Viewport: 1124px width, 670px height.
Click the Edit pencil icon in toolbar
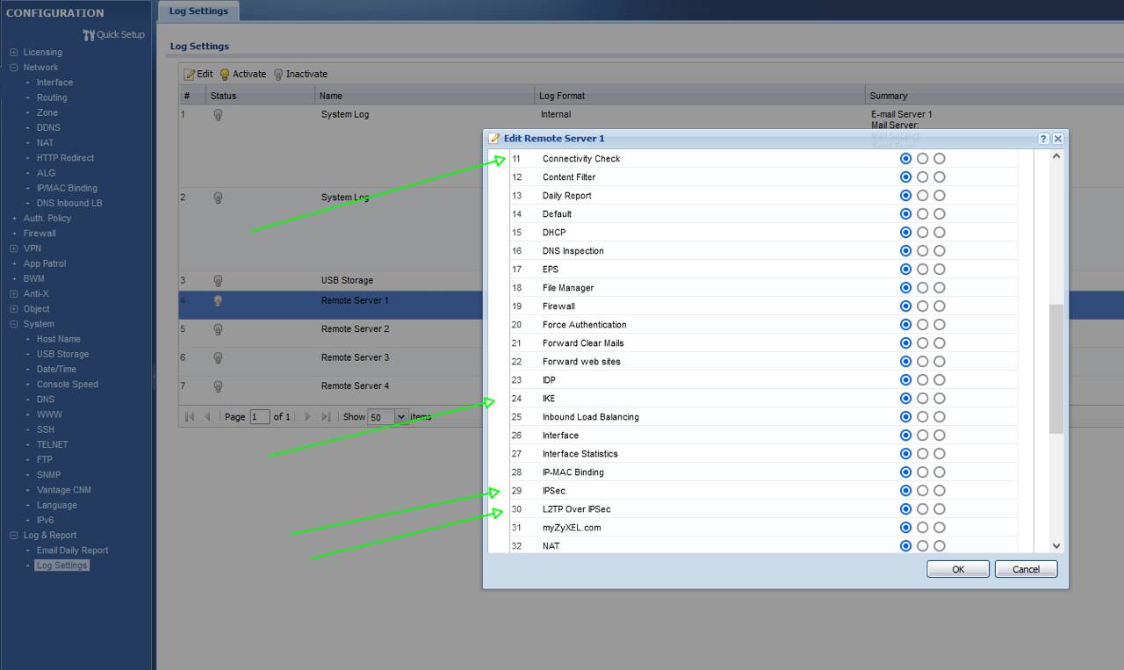[189, 74]
